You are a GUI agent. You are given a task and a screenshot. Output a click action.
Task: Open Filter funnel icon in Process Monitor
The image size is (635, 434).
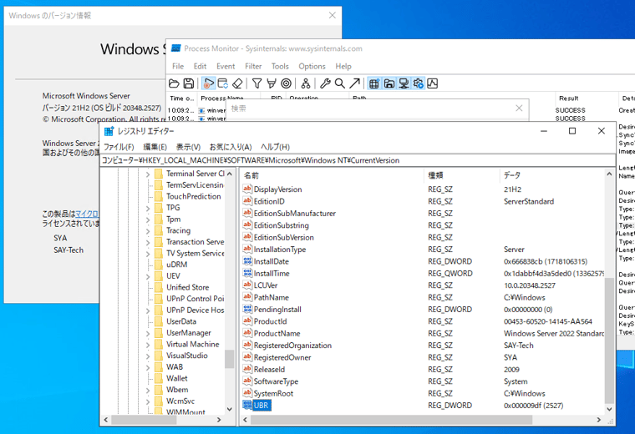257,83
